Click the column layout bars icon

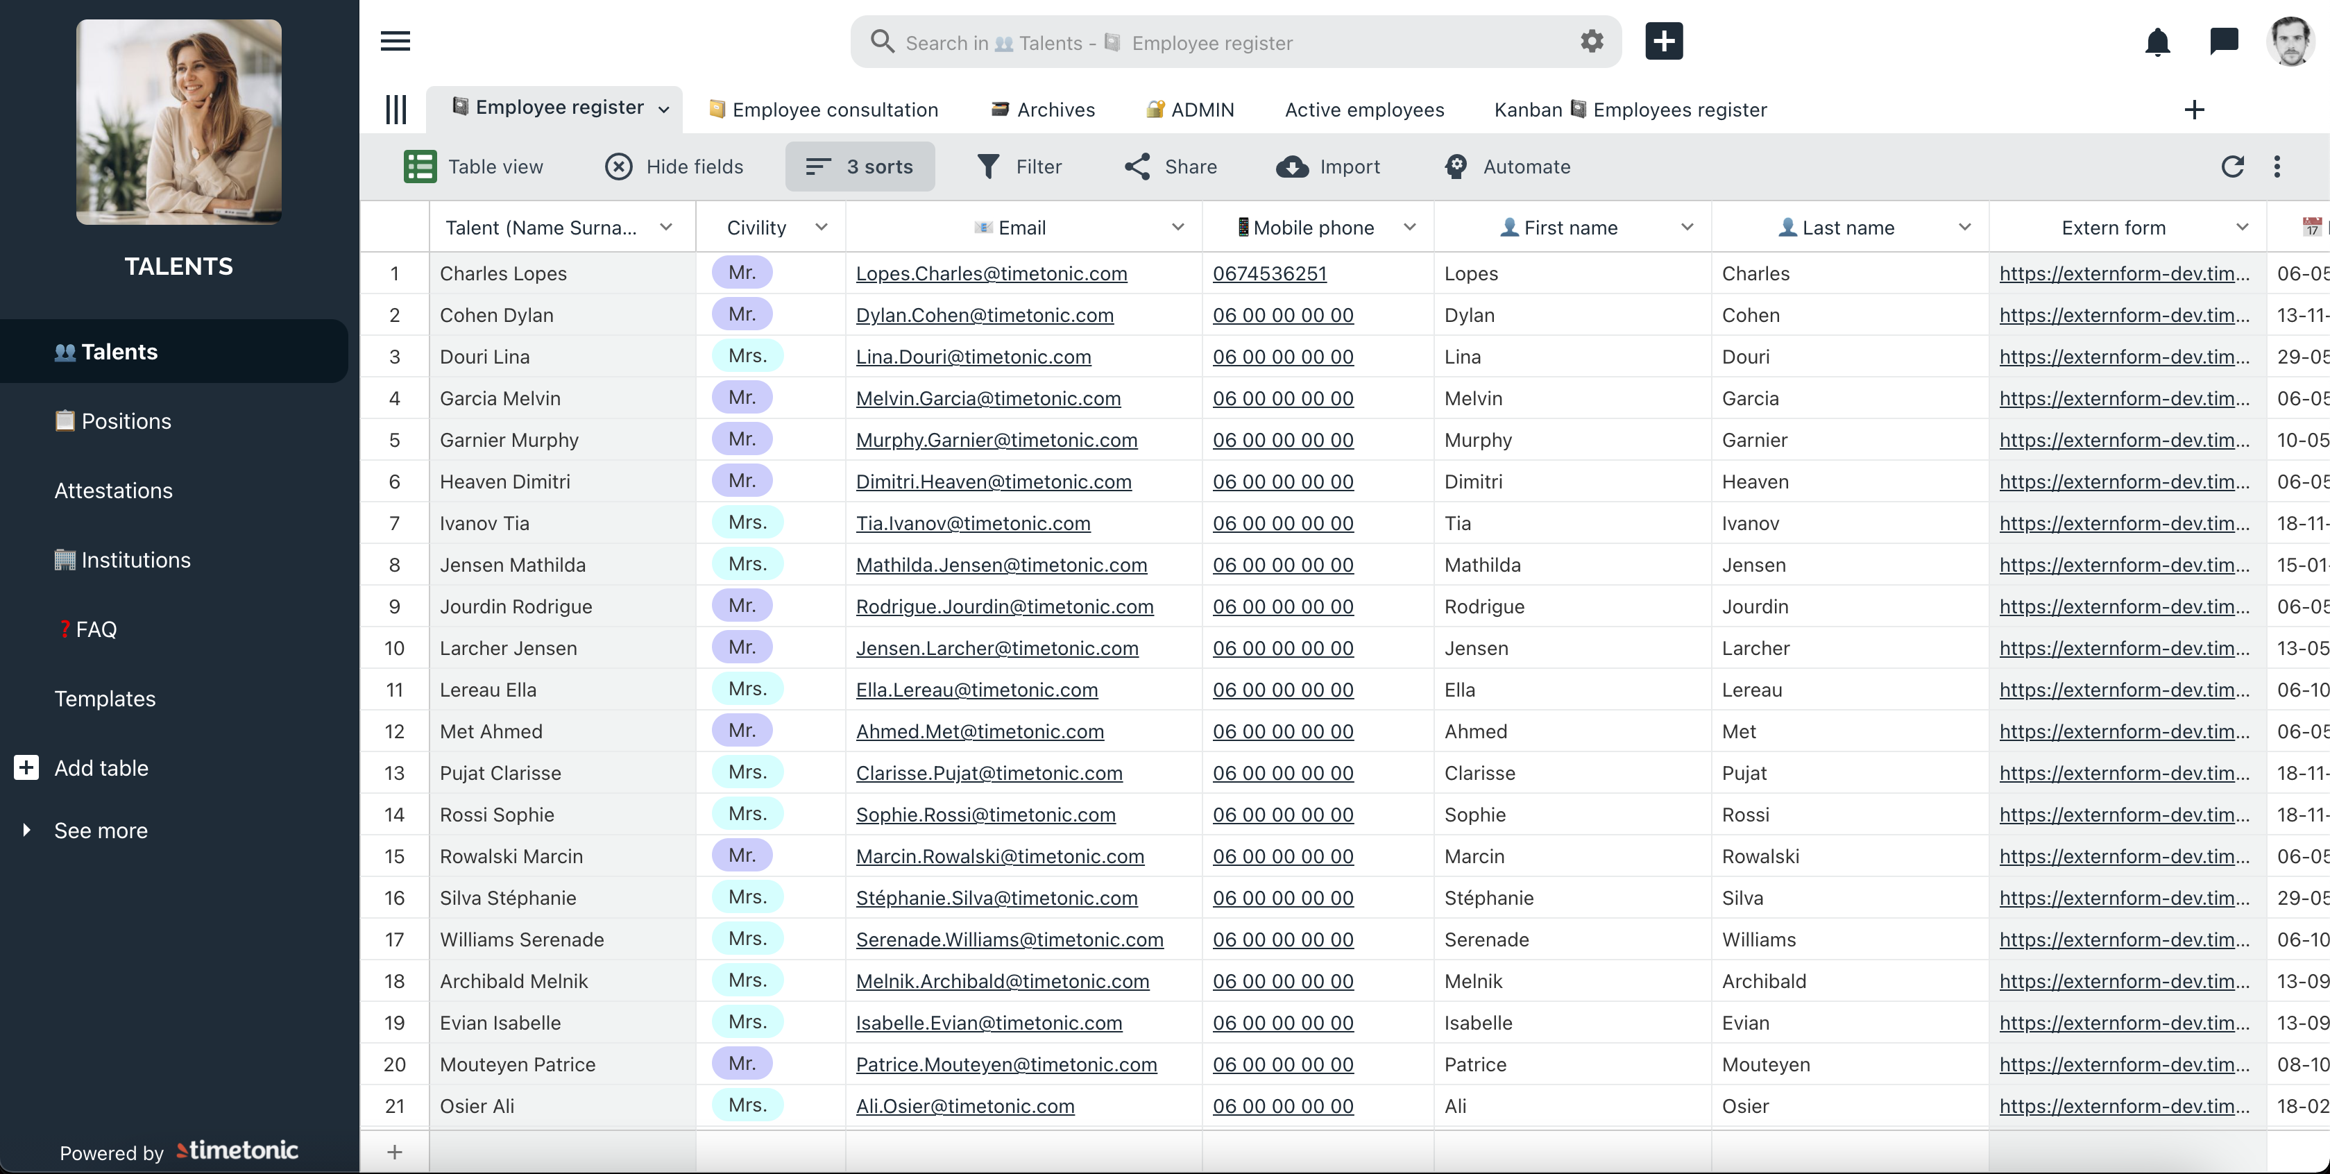(396, 110)
